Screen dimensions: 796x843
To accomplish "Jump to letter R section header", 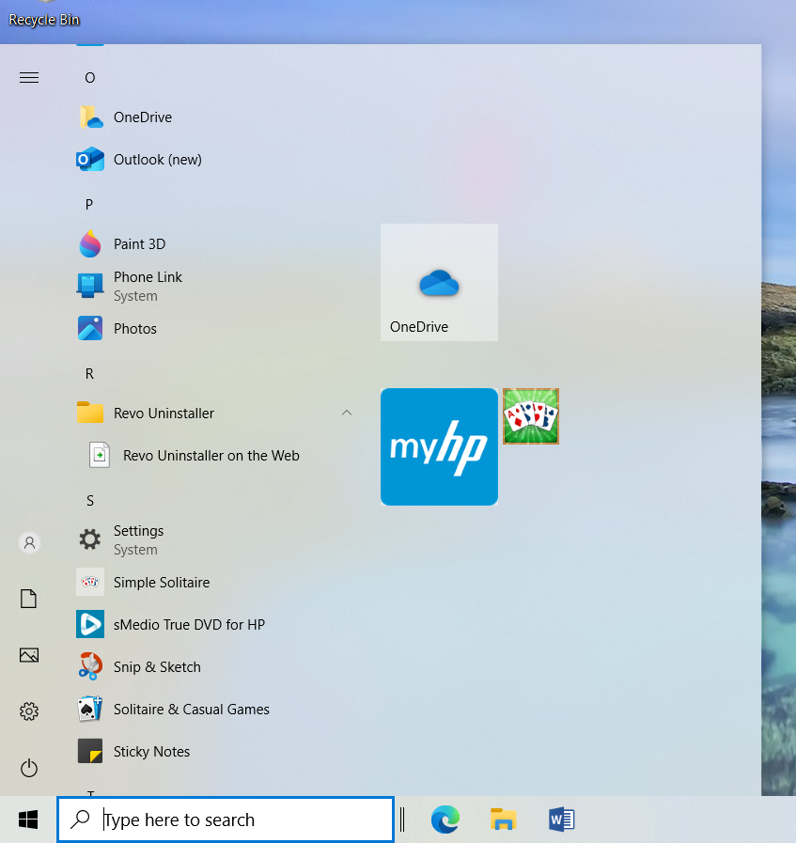I will coord(89,374).
